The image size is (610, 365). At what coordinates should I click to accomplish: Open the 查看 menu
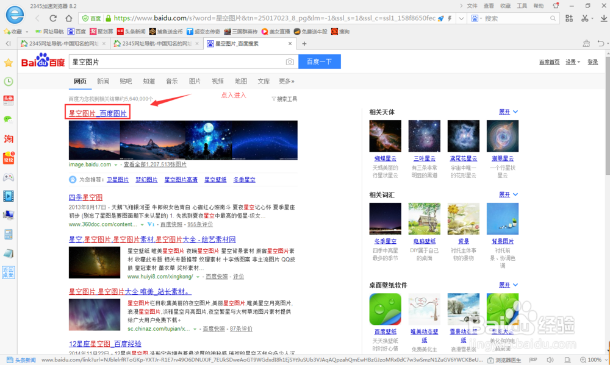pos(489,6)
